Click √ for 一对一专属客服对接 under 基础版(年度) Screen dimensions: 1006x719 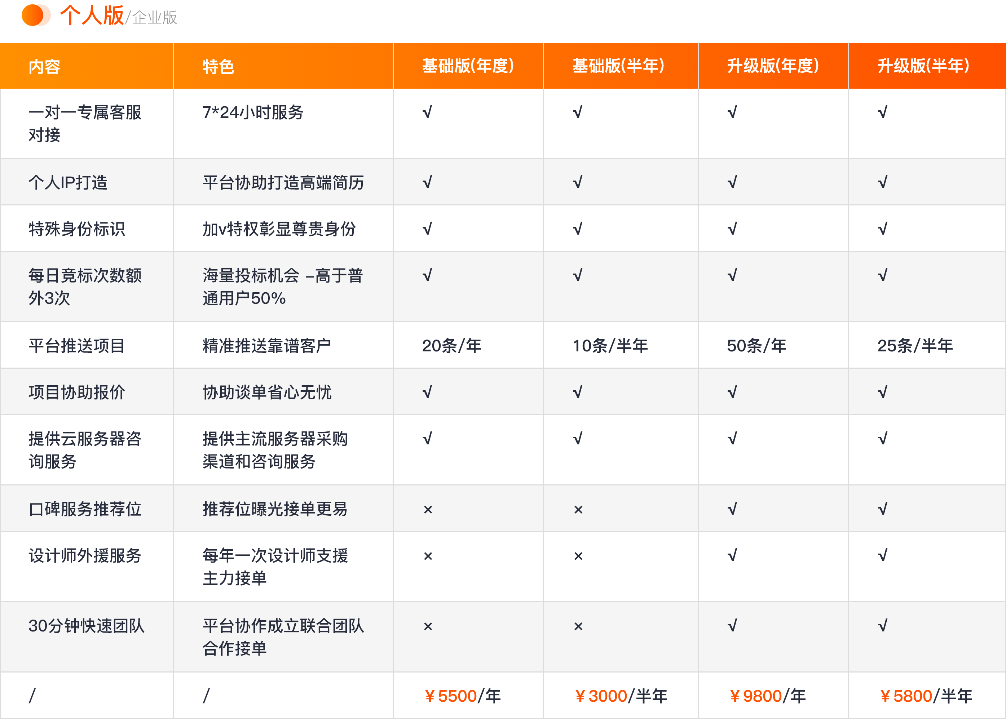(x=427, y=112)
